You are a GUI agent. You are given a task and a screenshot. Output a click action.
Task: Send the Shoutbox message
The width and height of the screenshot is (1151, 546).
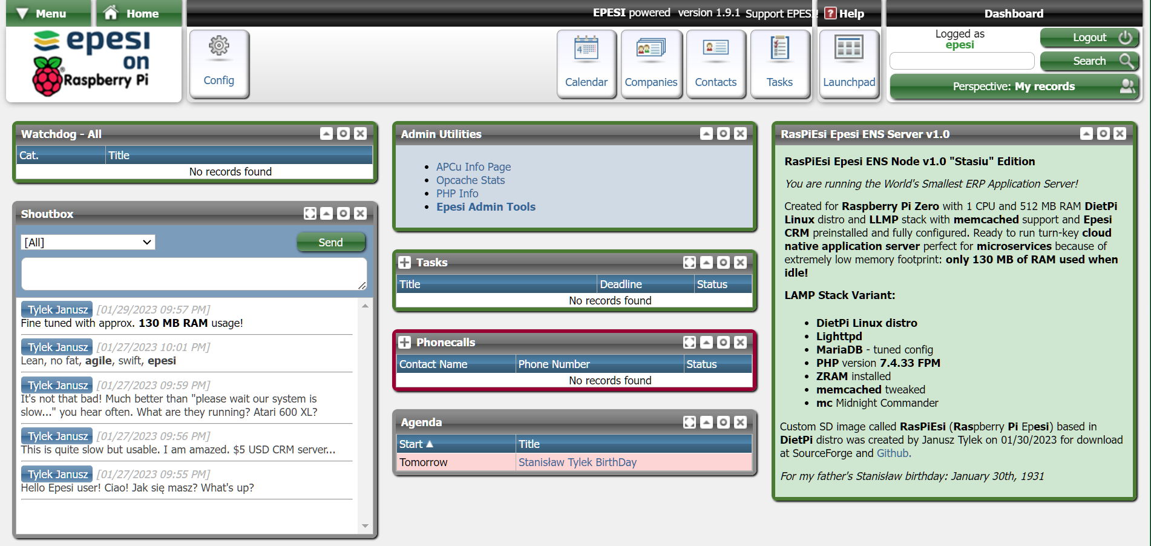[x=331, y=243]
